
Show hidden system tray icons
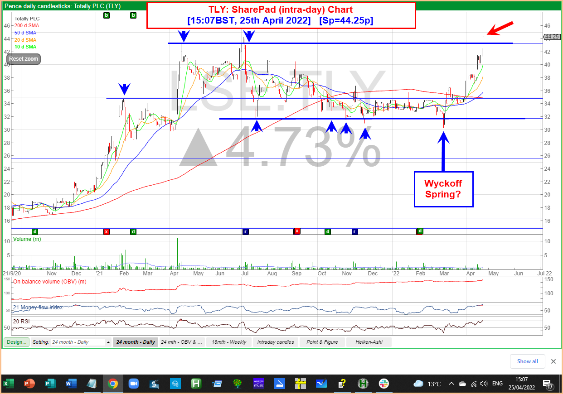click(451, 384)
